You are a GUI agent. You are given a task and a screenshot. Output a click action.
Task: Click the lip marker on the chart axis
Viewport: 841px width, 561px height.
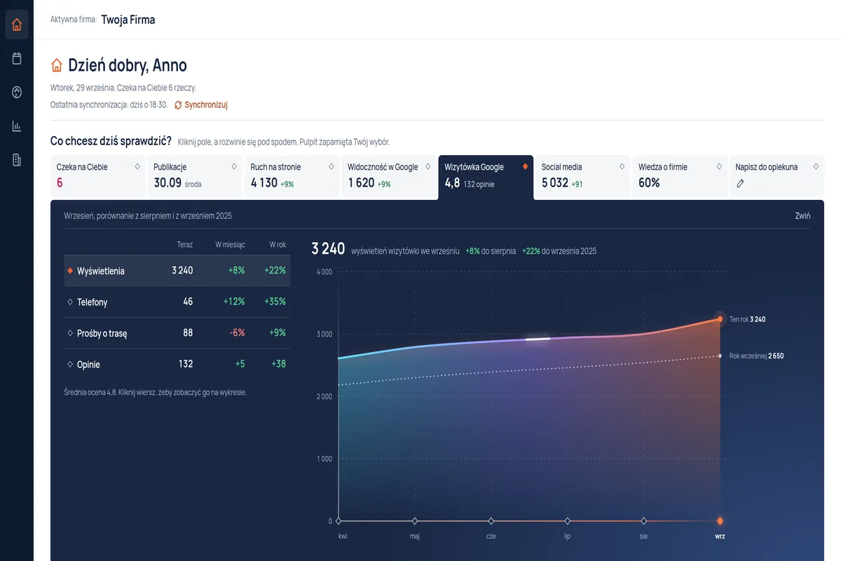(x=568, y=521)
